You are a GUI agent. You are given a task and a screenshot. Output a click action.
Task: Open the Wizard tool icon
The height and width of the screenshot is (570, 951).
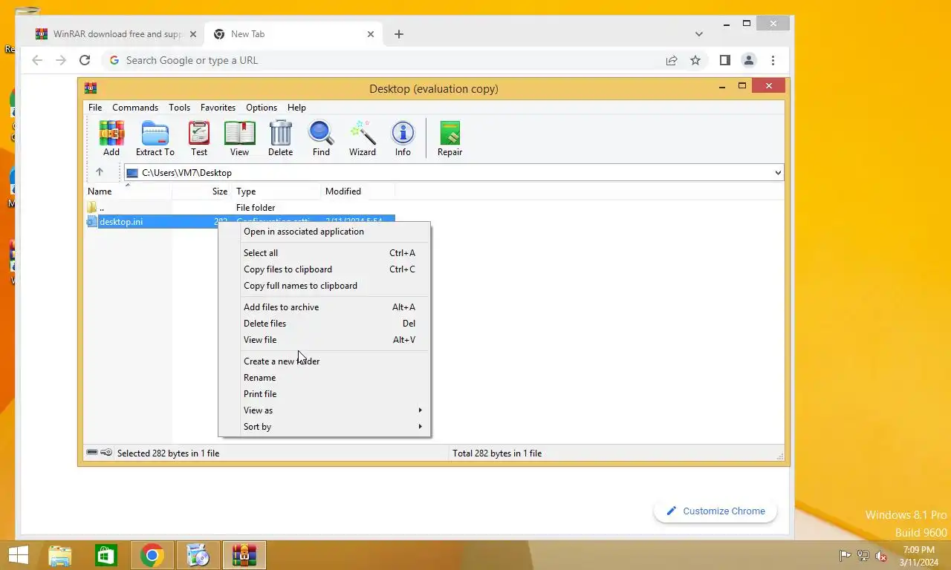point(363,139)
